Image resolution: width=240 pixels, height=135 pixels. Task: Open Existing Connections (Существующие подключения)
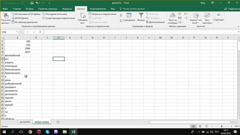[58, 18]
